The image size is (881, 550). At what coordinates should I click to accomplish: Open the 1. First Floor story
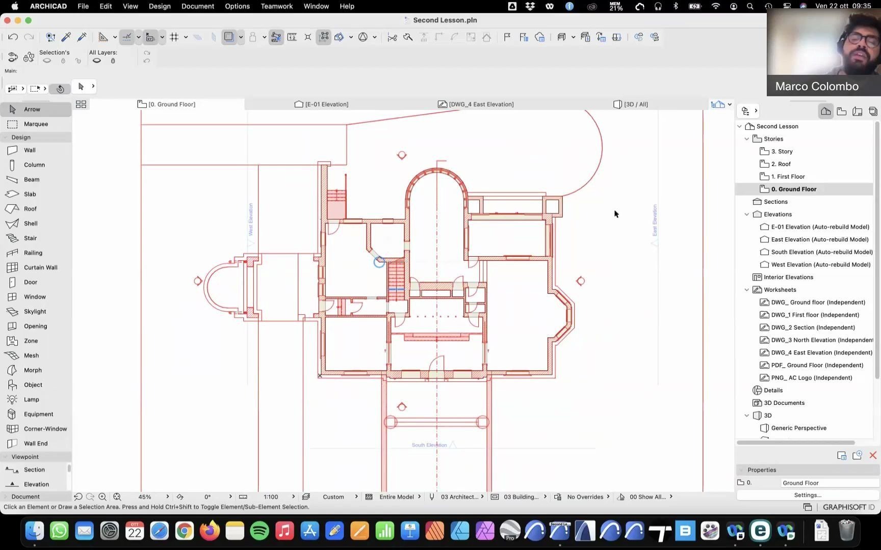[x=788, y=177]
